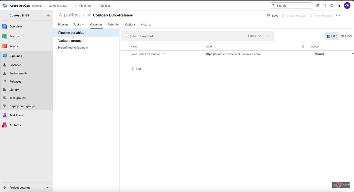Viewport: 354px width, 192px height.
Task: Open the Scope filter dropdown
Action: pos(254,36)
